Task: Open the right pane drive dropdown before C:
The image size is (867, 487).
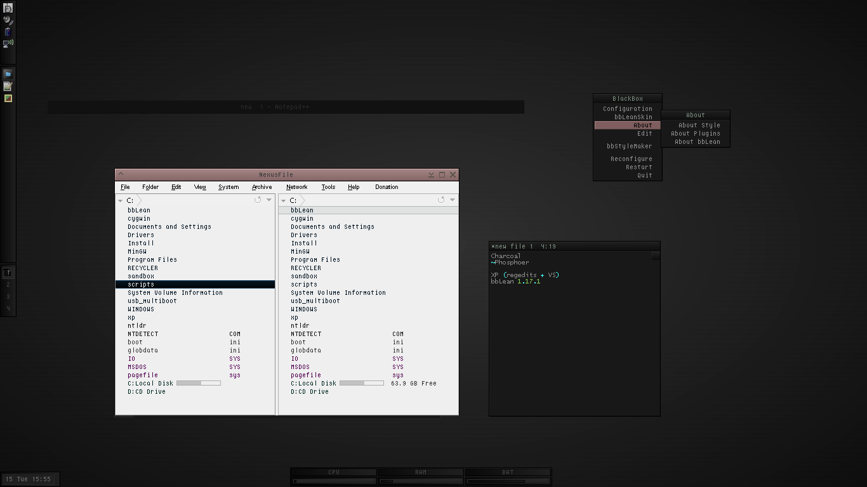Action: 283,200
